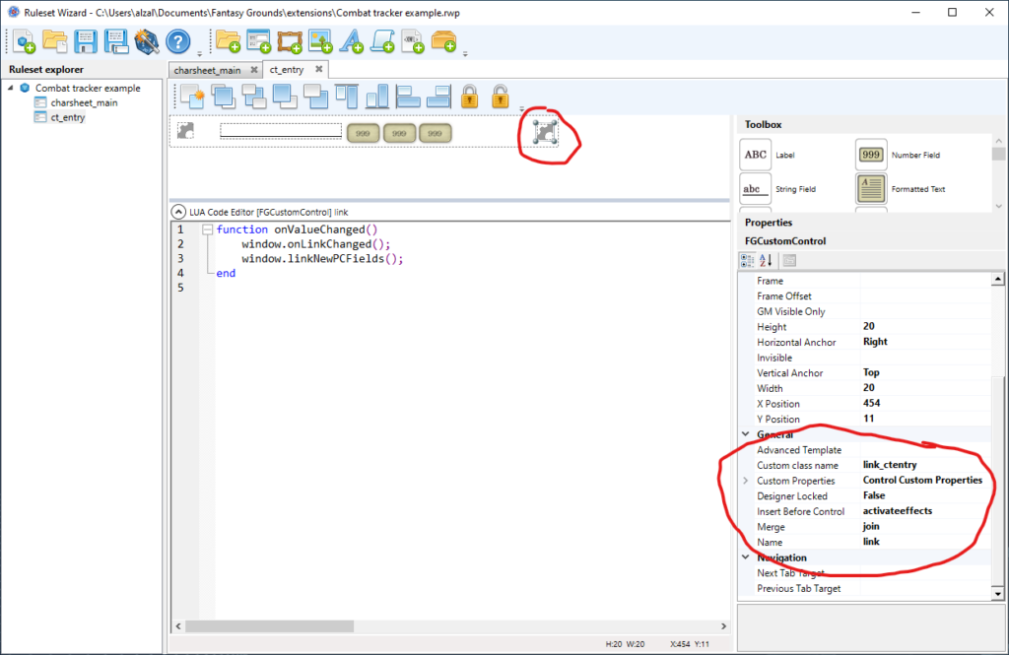This screenshot has height=655, width=1009.
Task: Sort properties alphabetically
Action: (x=765, y=261)
